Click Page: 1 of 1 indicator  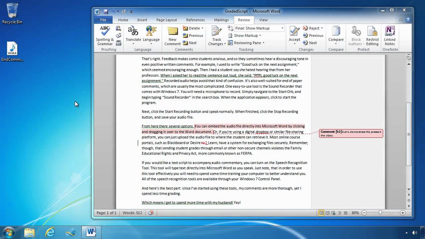click(x=106, y=213)
